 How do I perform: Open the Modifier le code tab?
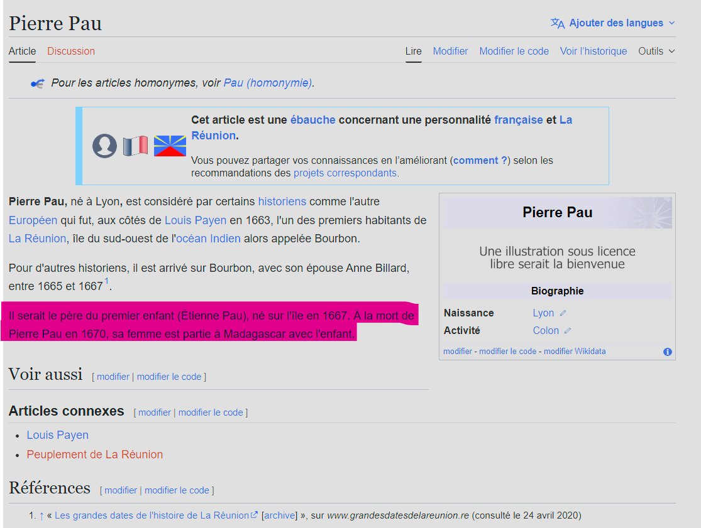(514, 51)
